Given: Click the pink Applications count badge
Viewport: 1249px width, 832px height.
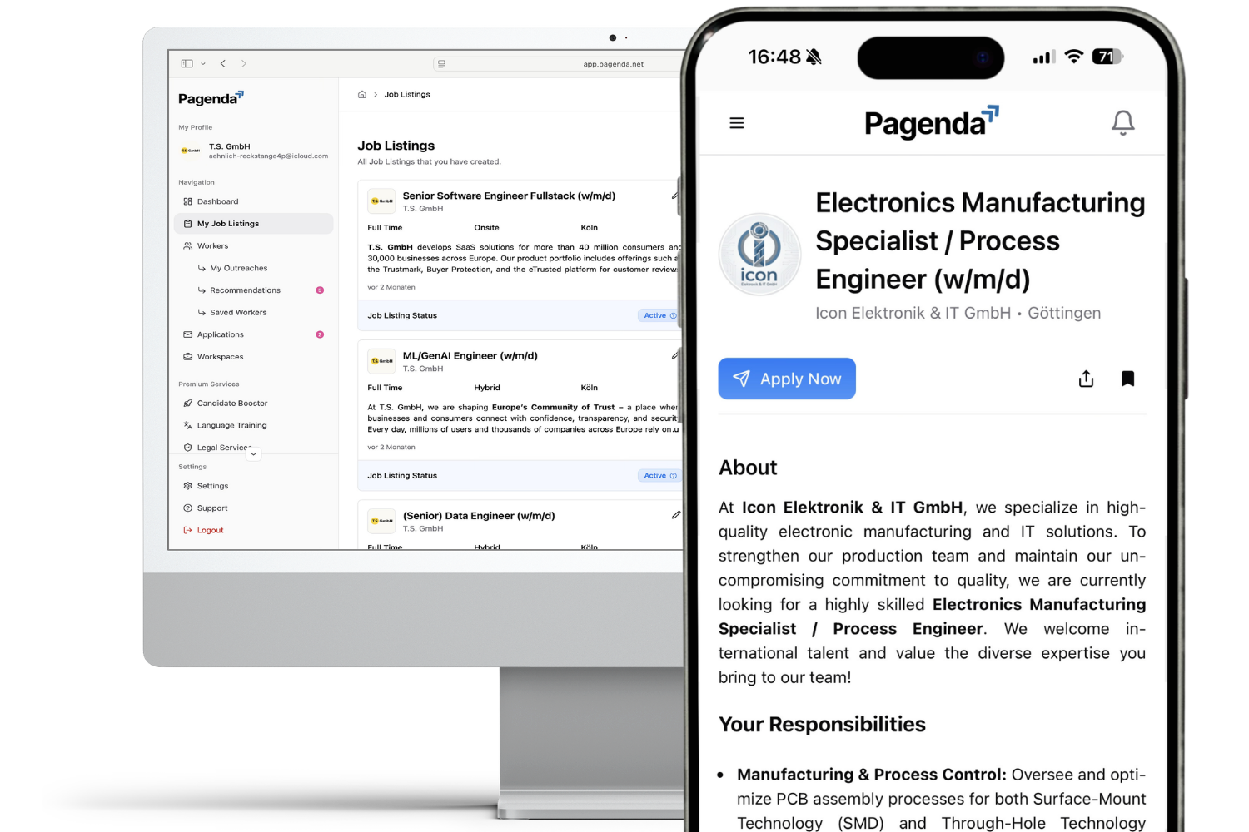Looking at the screenshot, I should click(x=320, y=334).
